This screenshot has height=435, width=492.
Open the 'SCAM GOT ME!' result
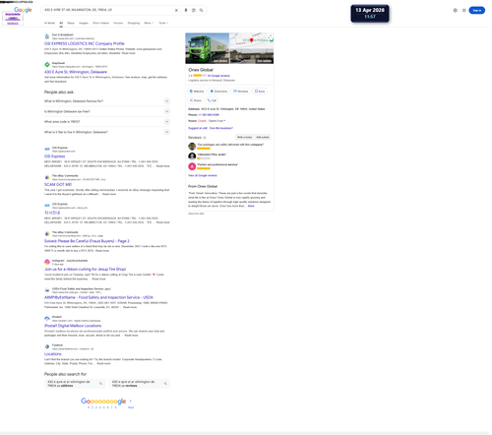[58, 185]
